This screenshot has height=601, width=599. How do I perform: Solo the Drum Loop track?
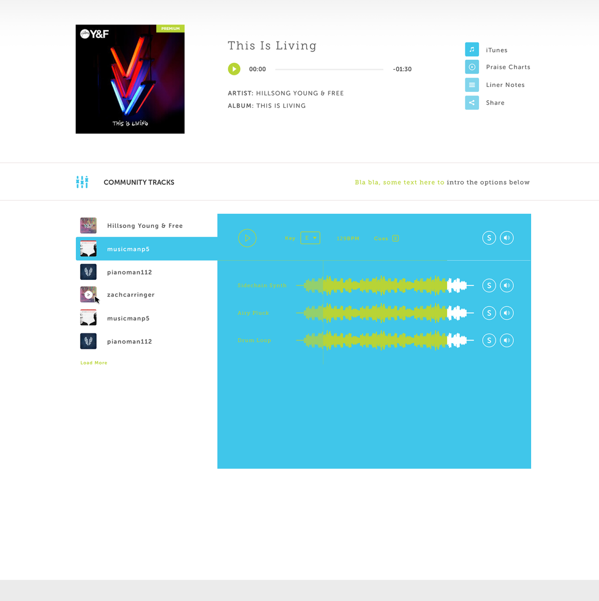click(x=489, y=340)
